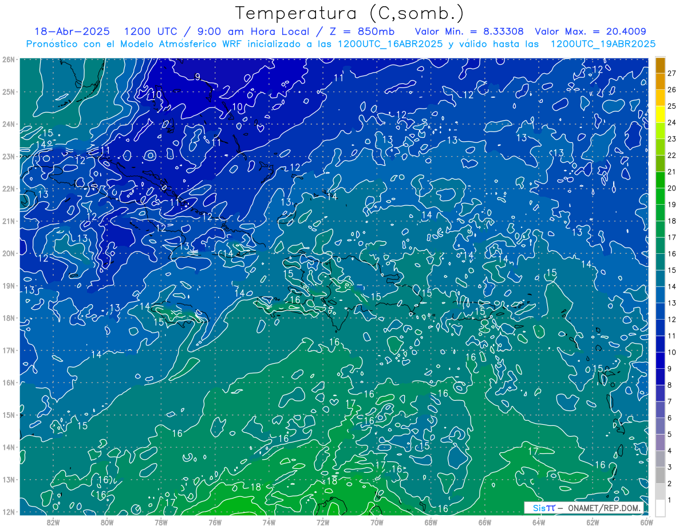687x530 pixels.
Task: Click the "Valor Min. = 8.33308" value
Action: pos(469,31)
